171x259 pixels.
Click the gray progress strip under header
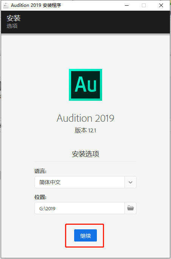[85, 35]
